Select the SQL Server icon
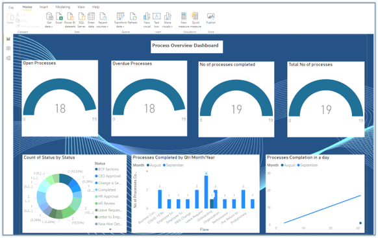378x238 pixels. coord(81,16)
